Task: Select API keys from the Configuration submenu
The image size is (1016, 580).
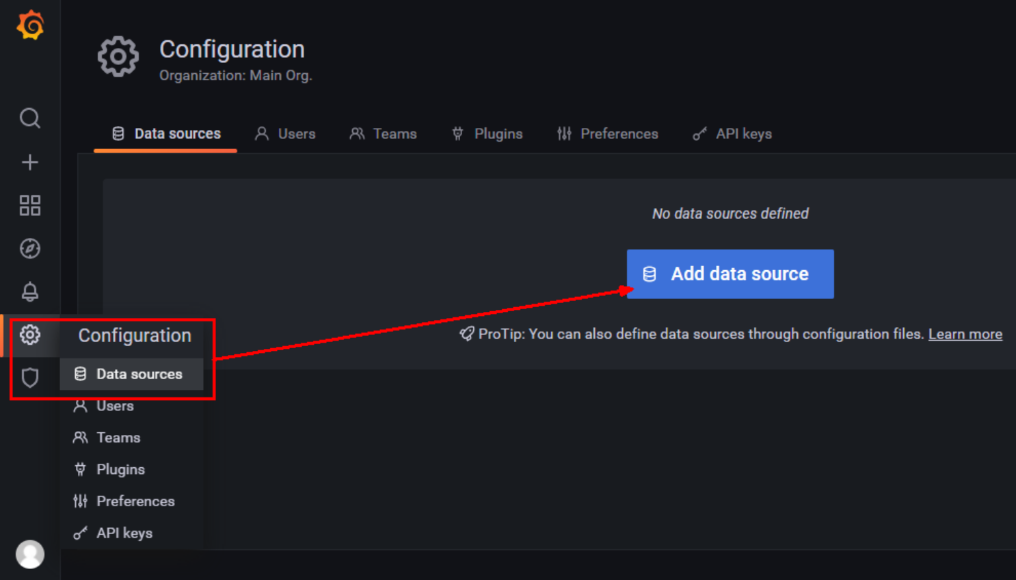Action: 124,533
